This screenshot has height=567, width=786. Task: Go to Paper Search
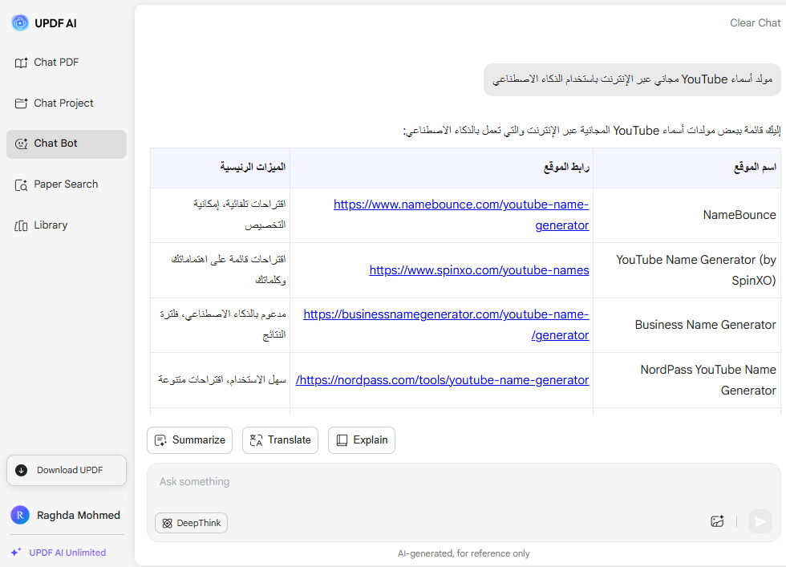[x=66, y=184]
